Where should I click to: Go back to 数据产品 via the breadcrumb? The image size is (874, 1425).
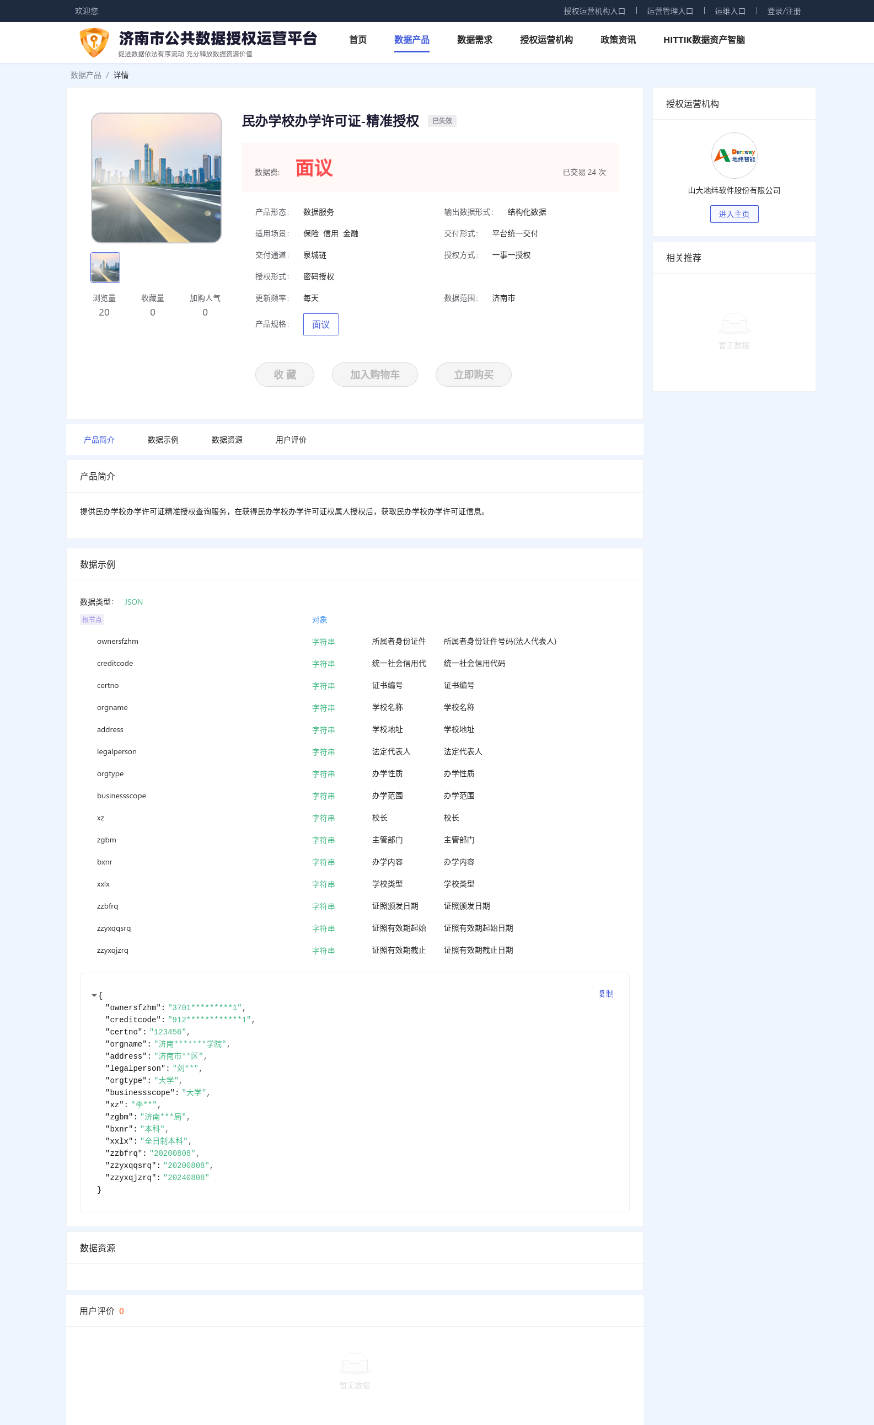(x=85, y=75)
